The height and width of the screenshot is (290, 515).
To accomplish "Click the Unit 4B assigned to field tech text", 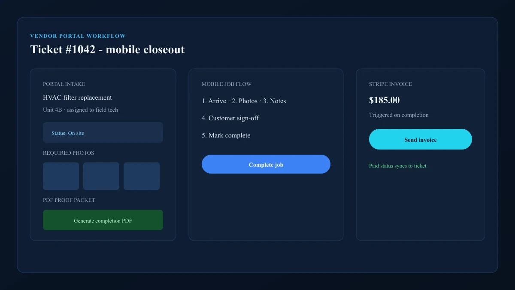I will pyautogui.click(x=80, y=110).
